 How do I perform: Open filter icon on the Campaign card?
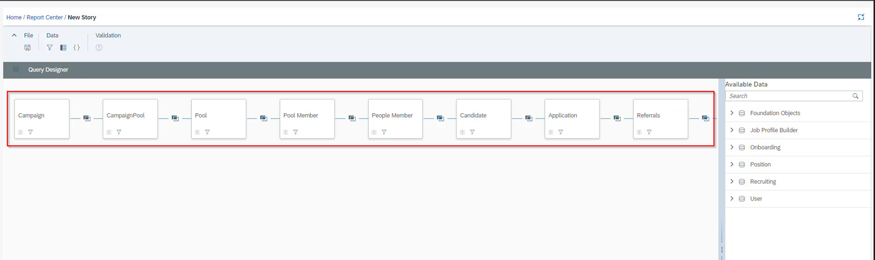(x=30, y=132)
